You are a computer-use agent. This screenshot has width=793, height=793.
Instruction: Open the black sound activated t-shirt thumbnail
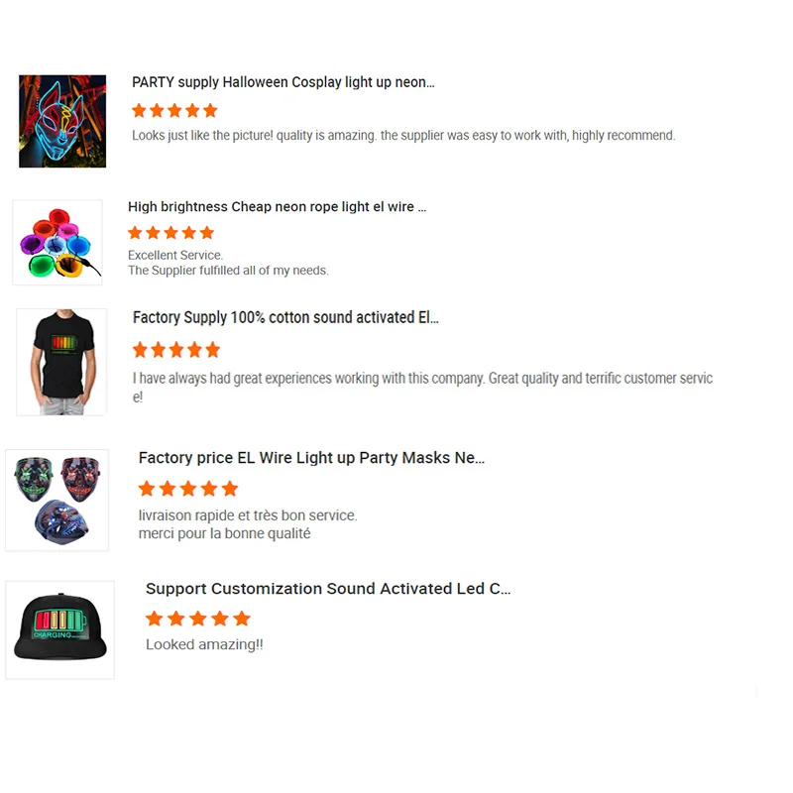pos(61,362)
